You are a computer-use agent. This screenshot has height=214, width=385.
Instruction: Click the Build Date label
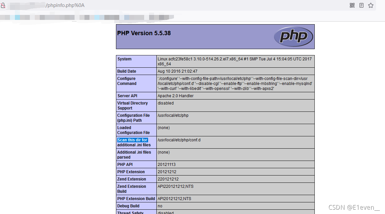point(127,71)
